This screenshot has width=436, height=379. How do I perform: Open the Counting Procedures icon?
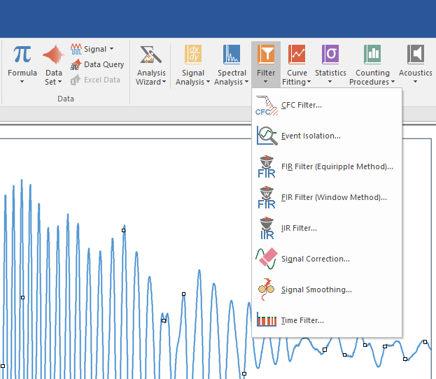click(372, 55)
